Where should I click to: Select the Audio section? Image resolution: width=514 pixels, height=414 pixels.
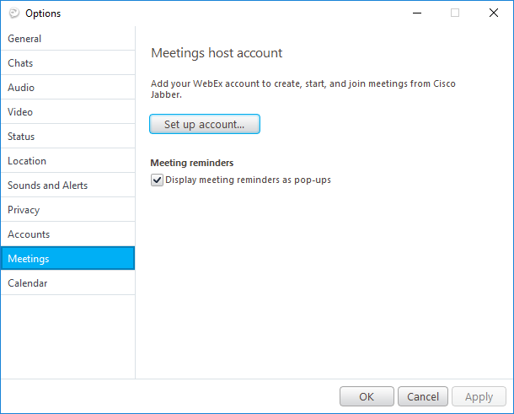point(68,87)
